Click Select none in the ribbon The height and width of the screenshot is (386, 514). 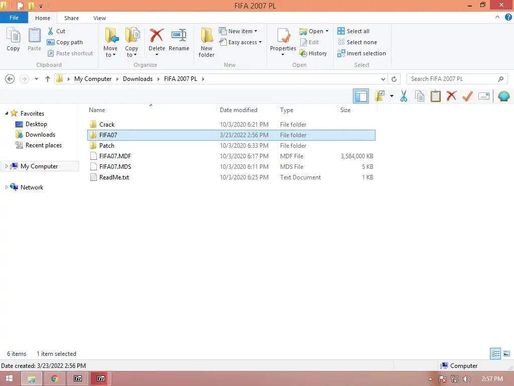pos(357,42)
